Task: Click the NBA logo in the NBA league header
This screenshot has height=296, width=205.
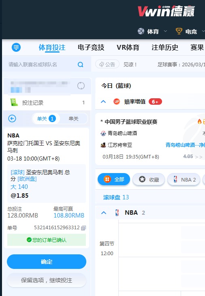Action: point(117,213)
